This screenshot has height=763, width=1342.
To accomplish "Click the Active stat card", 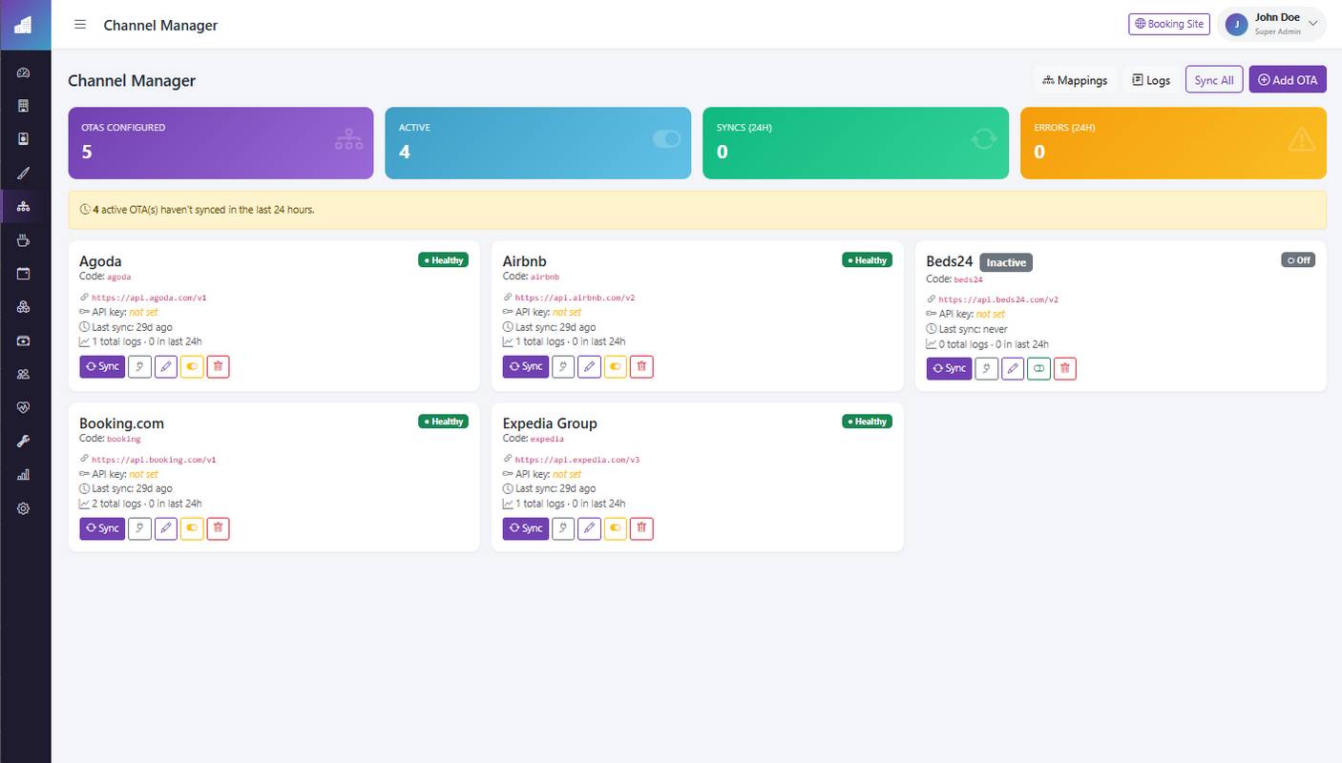I will click(x=537, y=143).
